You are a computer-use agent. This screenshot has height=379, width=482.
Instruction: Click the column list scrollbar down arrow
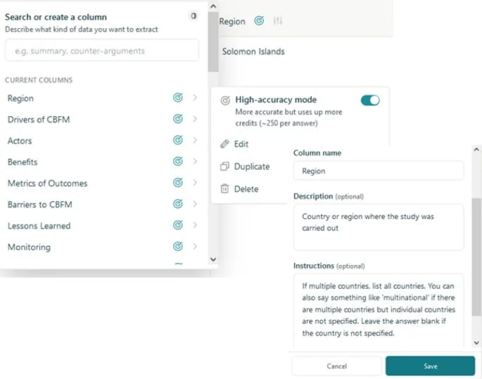click(x=213, y=260)
